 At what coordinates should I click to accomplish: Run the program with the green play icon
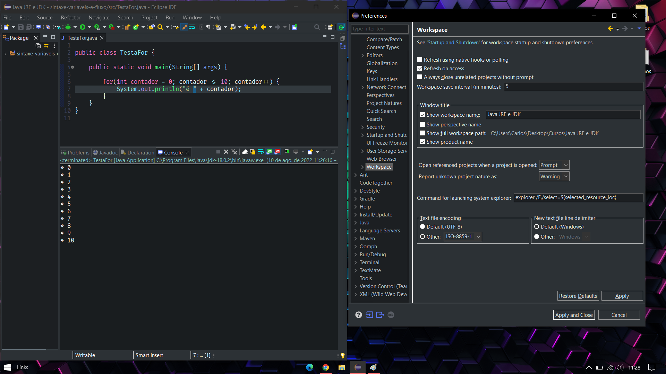(x=82, y=27)
